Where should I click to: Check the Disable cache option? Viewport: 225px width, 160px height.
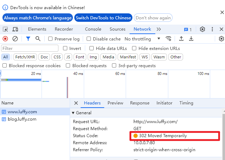click(x=89, y=39)
